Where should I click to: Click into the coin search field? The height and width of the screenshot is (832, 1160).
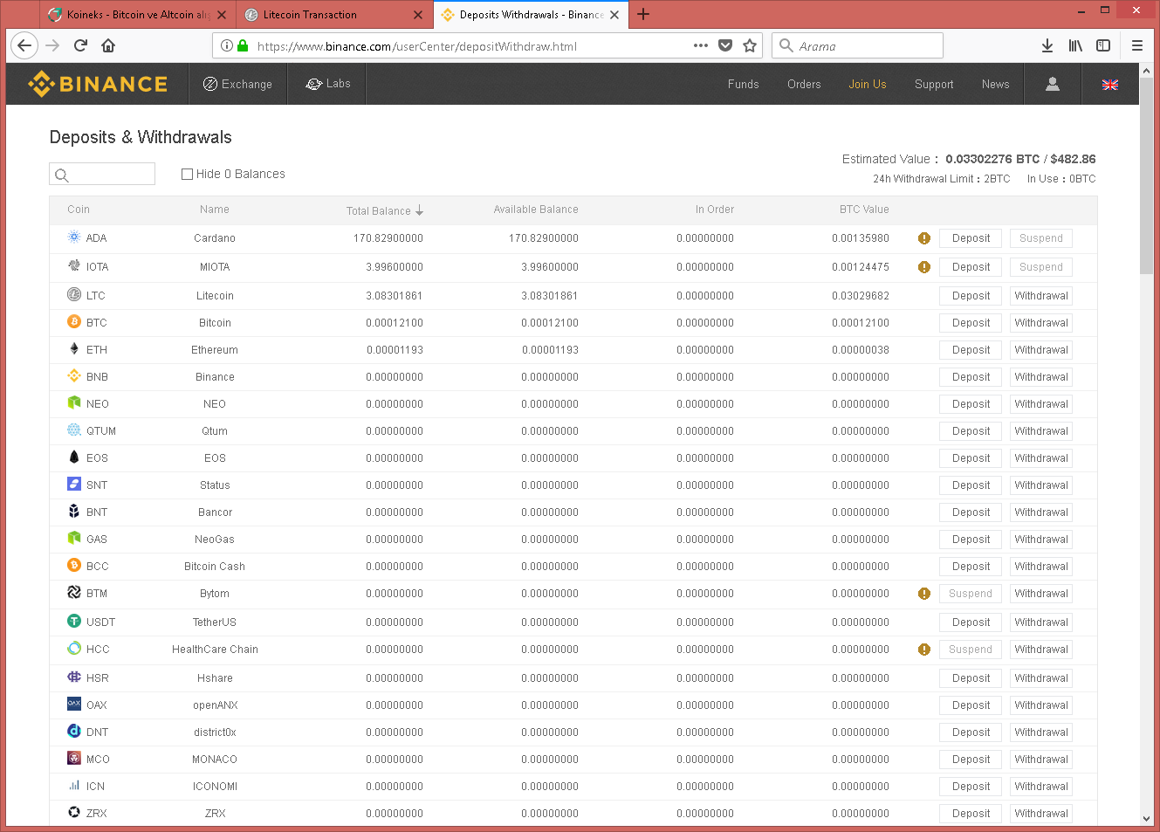point(102,174)
